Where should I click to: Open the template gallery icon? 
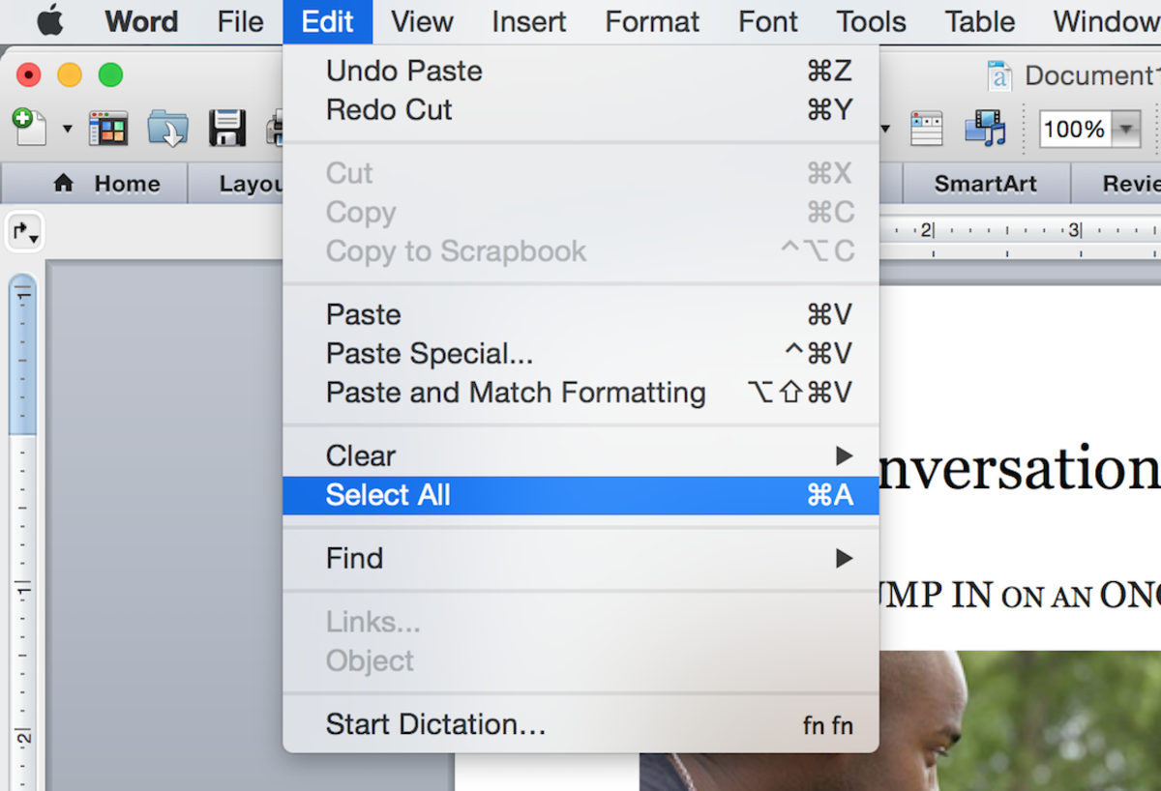pyautogui.click(x=108, y=128)
